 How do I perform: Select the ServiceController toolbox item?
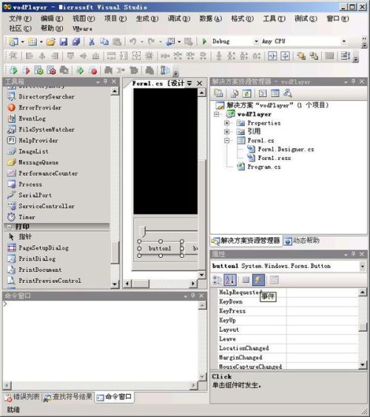click(x=41, y=206)
